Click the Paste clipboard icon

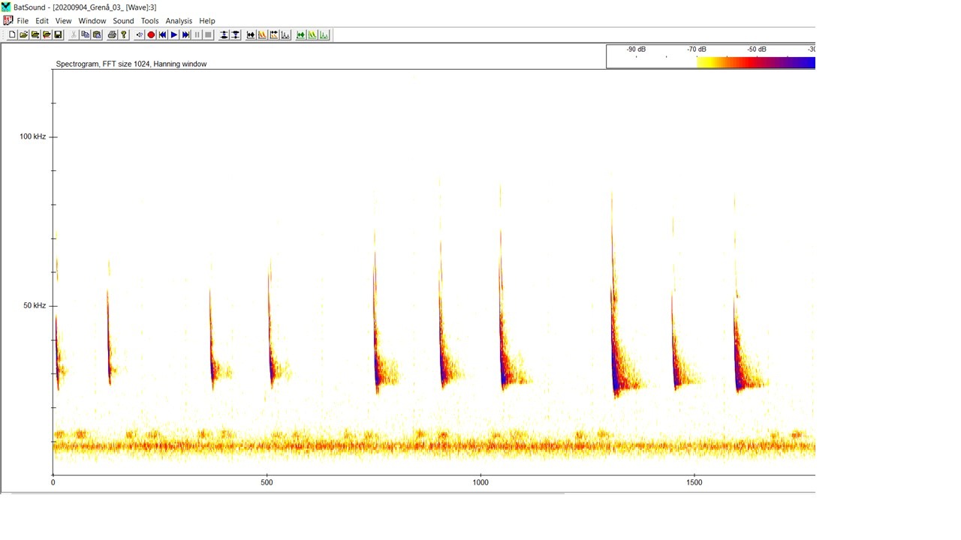[x=97, y=35]
